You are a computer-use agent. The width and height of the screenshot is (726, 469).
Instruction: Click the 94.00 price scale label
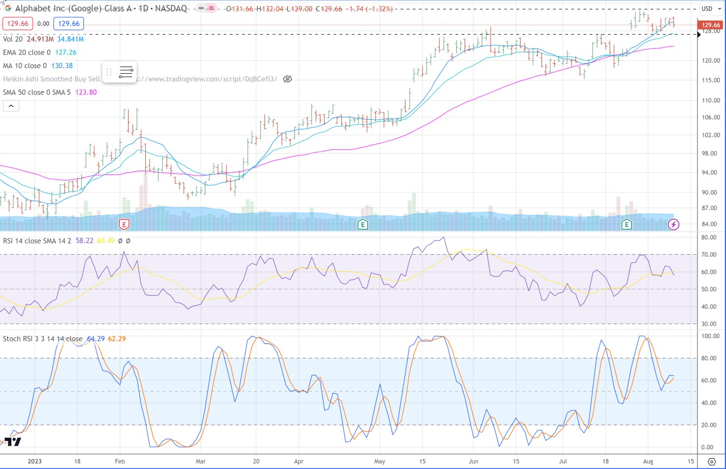pos(710,173)
